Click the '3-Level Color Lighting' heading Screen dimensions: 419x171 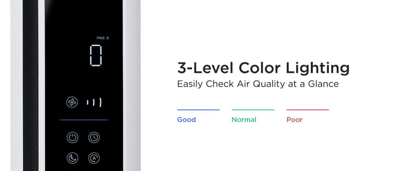[x=263, y=68]
